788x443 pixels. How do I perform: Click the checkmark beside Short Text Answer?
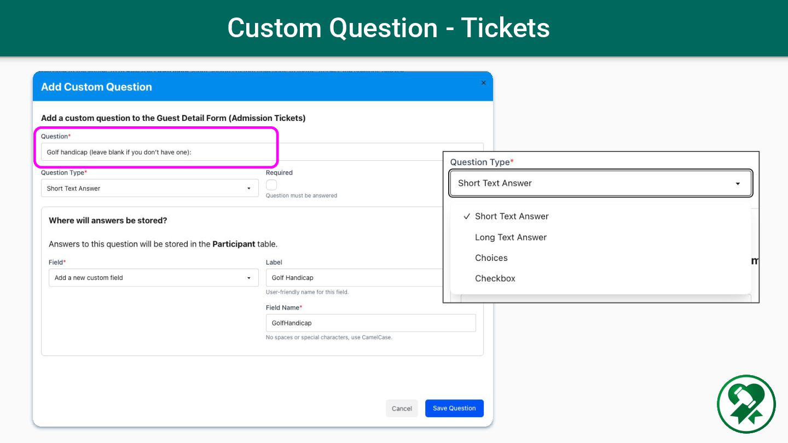pos(467,216)
